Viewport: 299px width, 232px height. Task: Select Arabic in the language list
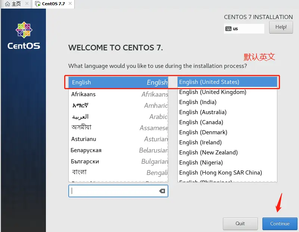[x=118, y=117]
